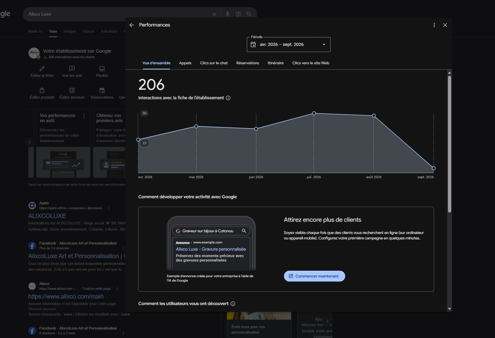Go back using the Performances arrow
495x338 pixels.
[x=132, y=25]
